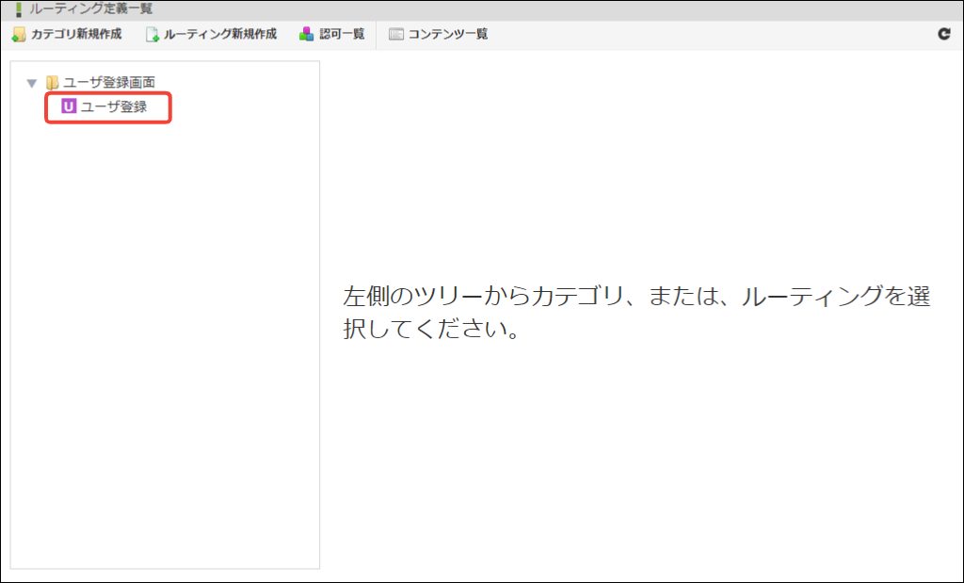The width and height of the screenshot is (964, 583).
Task: Click the ルーティング定義一覧 title text
Action: (91, 9)
